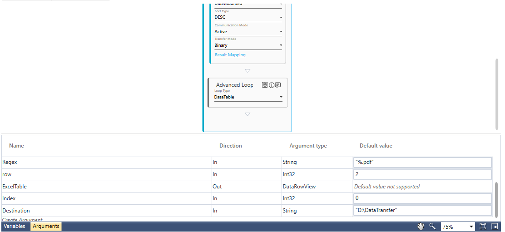Expand the Loop Type DataTable dropdown

tap(281, 97)
